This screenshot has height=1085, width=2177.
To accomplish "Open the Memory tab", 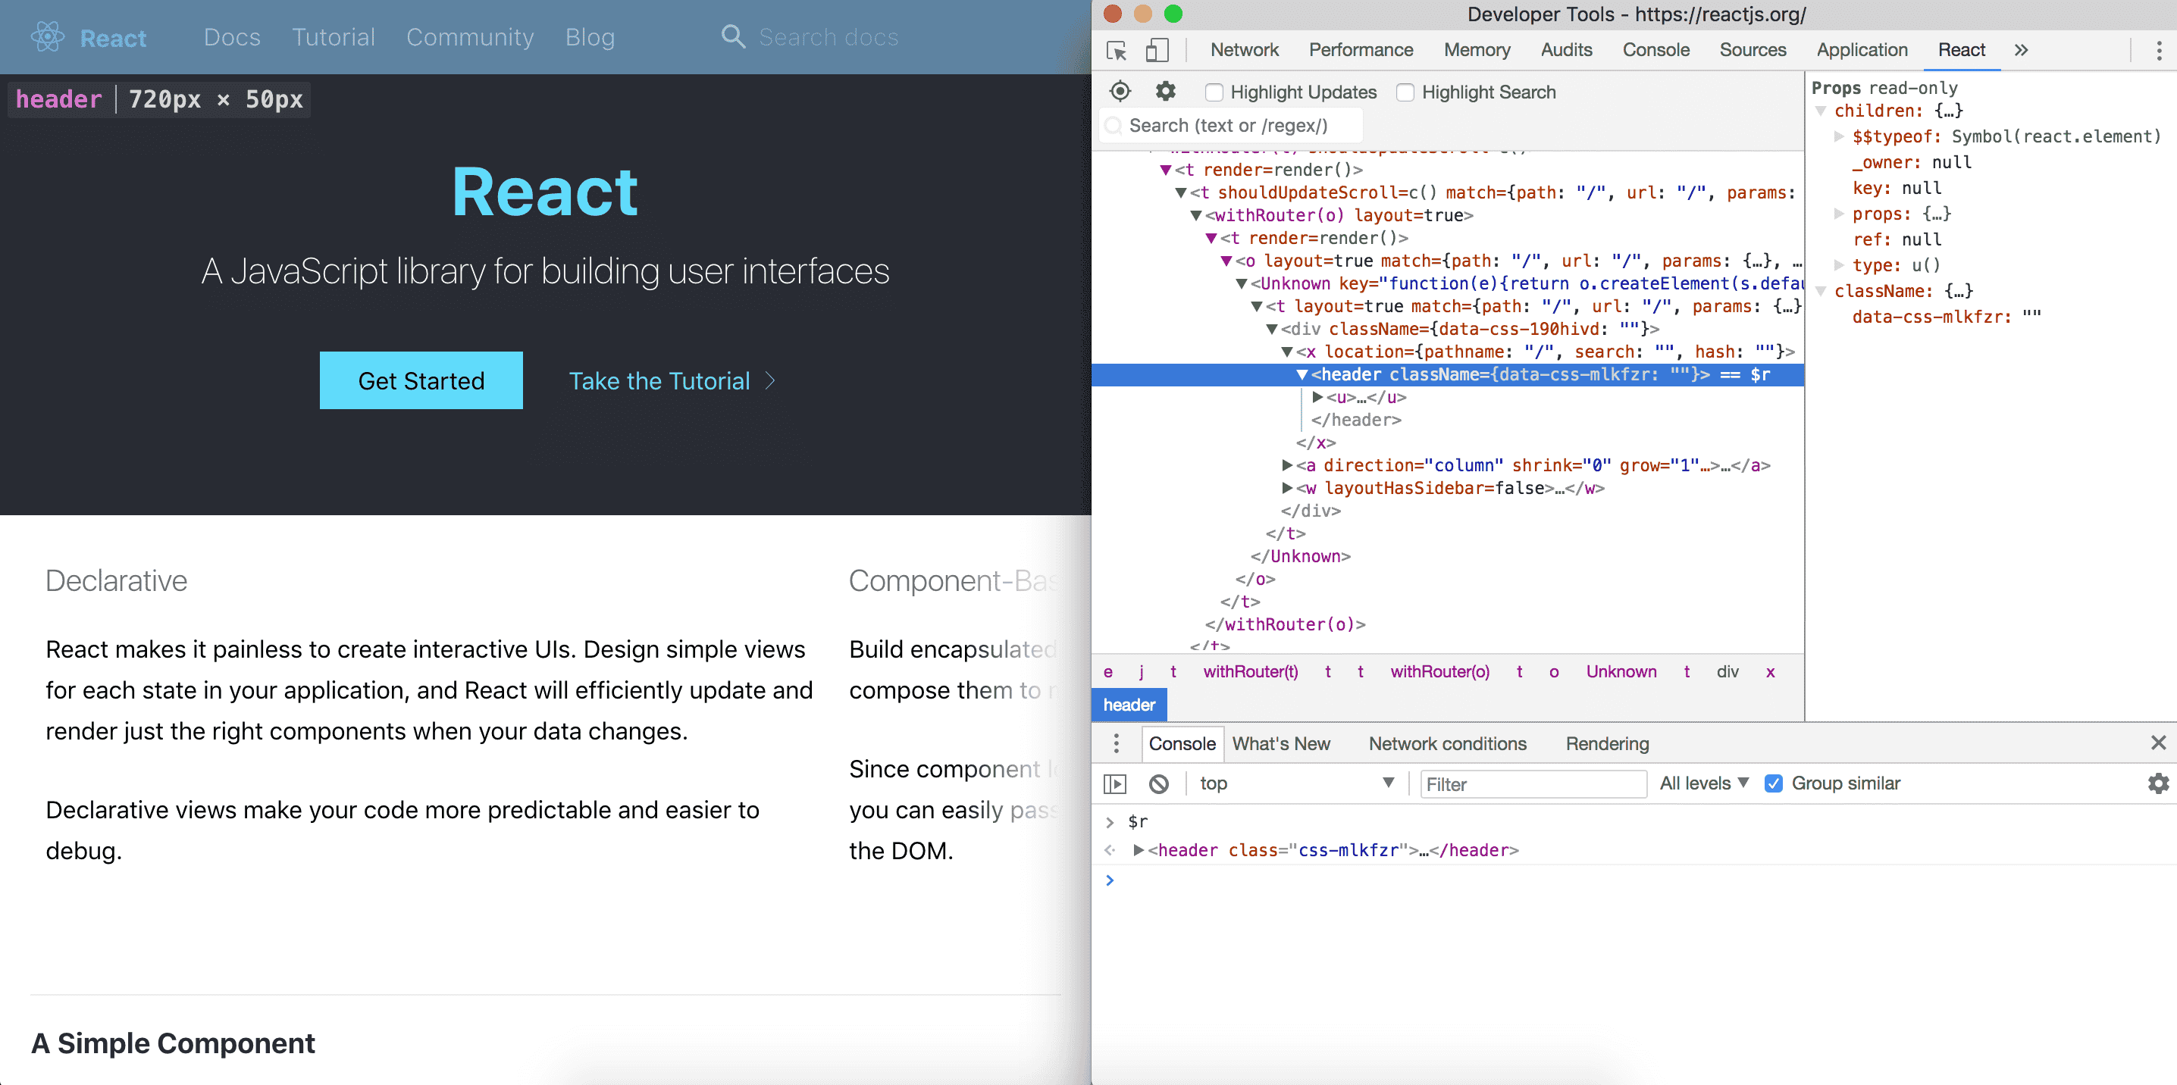I will coord(1477,50).
